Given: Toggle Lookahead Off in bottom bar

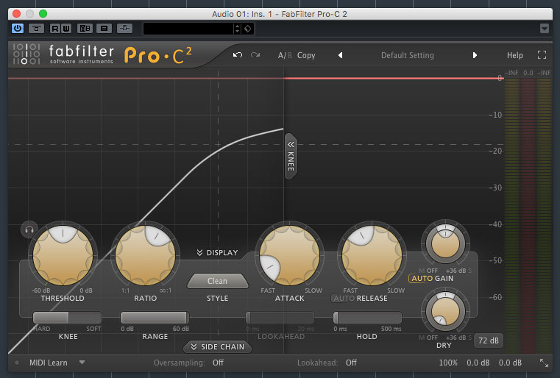Looking at the screenshot, I should [351, 363].
